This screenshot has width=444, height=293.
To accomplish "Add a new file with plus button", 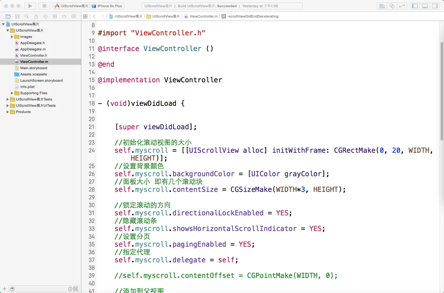I will coord(4,289).
